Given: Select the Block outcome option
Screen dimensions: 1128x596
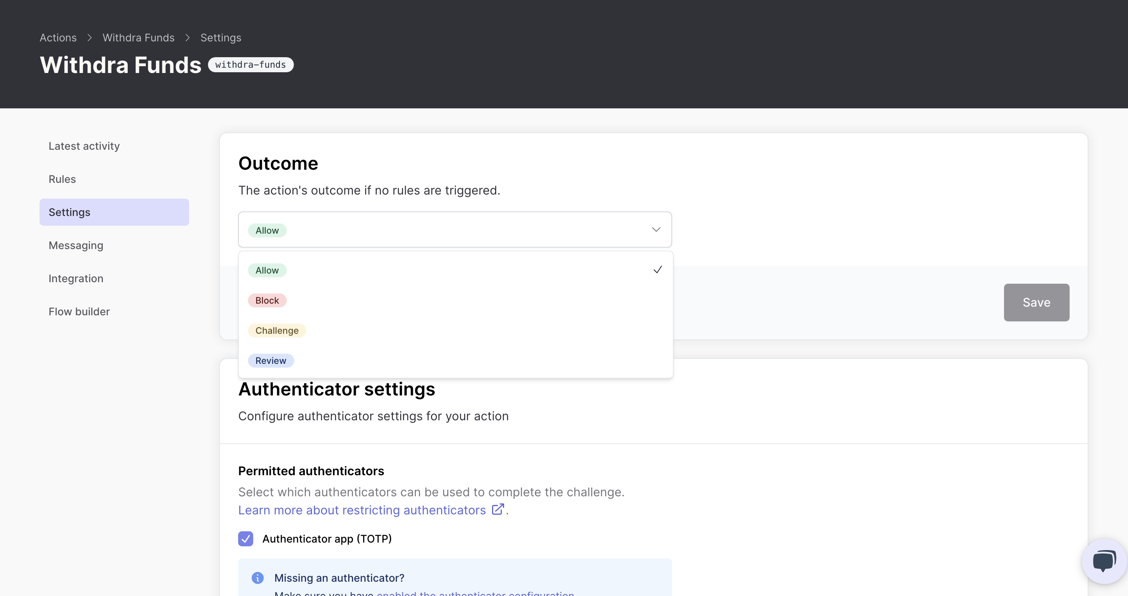Looking at the screenshot, I should pos(267,300).
